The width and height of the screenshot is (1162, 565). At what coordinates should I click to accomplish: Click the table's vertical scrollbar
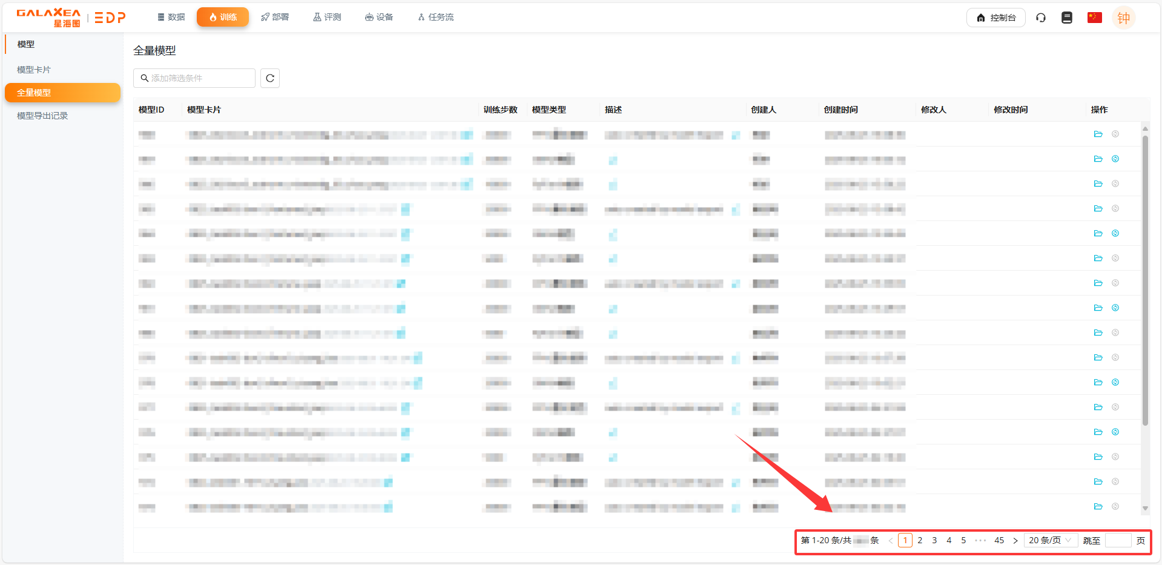pyautogui.click(x=1144, y=279)
